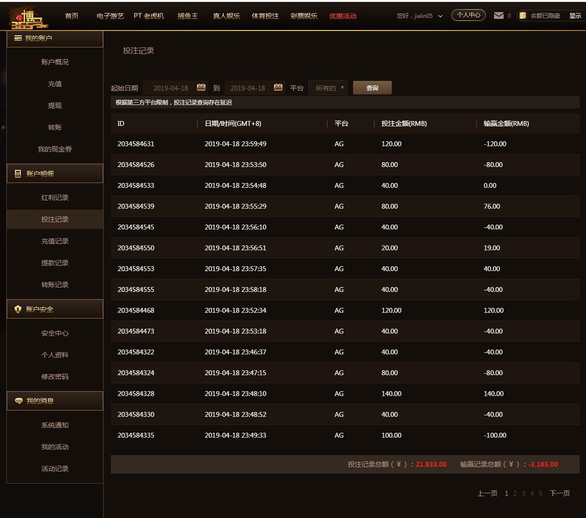Click win amount 76.00 cell
Image resolution: width=586 pixels, height=518 pixels.
click(x=492, y=206)
